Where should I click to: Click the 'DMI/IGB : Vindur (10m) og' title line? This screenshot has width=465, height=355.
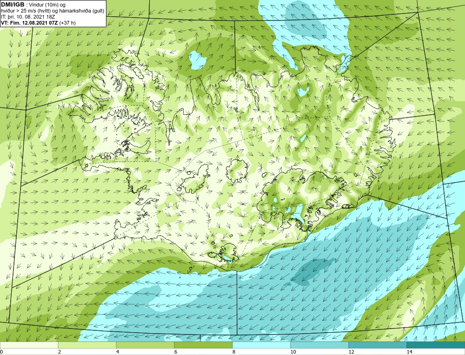pos(33,5)
